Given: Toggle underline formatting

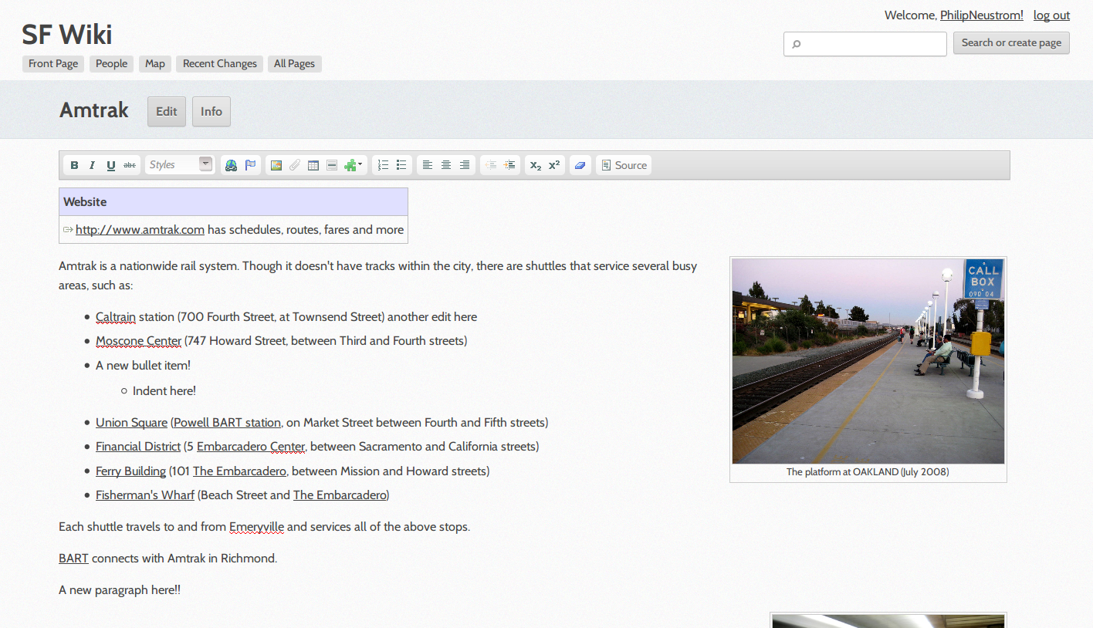Looking at the screenshot, I should pyautogui.click(x=110, y=165).
